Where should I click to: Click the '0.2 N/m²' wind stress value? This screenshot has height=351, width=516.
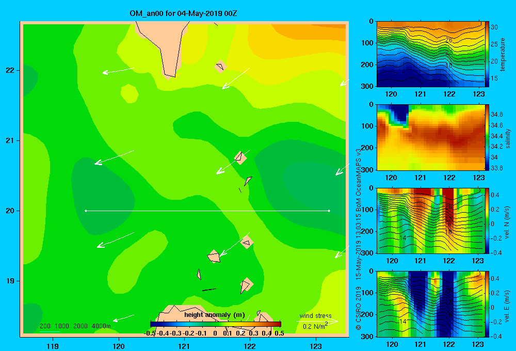[x=315, y=326]
